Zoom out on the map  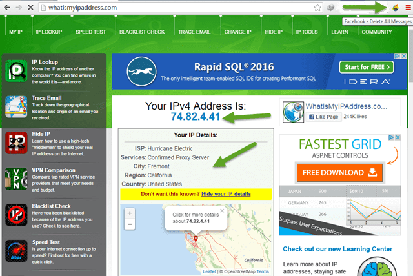pos(130,224)
